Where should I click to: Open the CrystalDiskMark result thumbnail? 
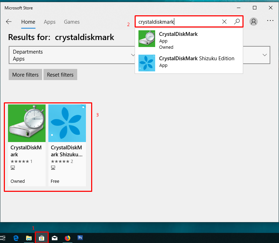[27, 123]
